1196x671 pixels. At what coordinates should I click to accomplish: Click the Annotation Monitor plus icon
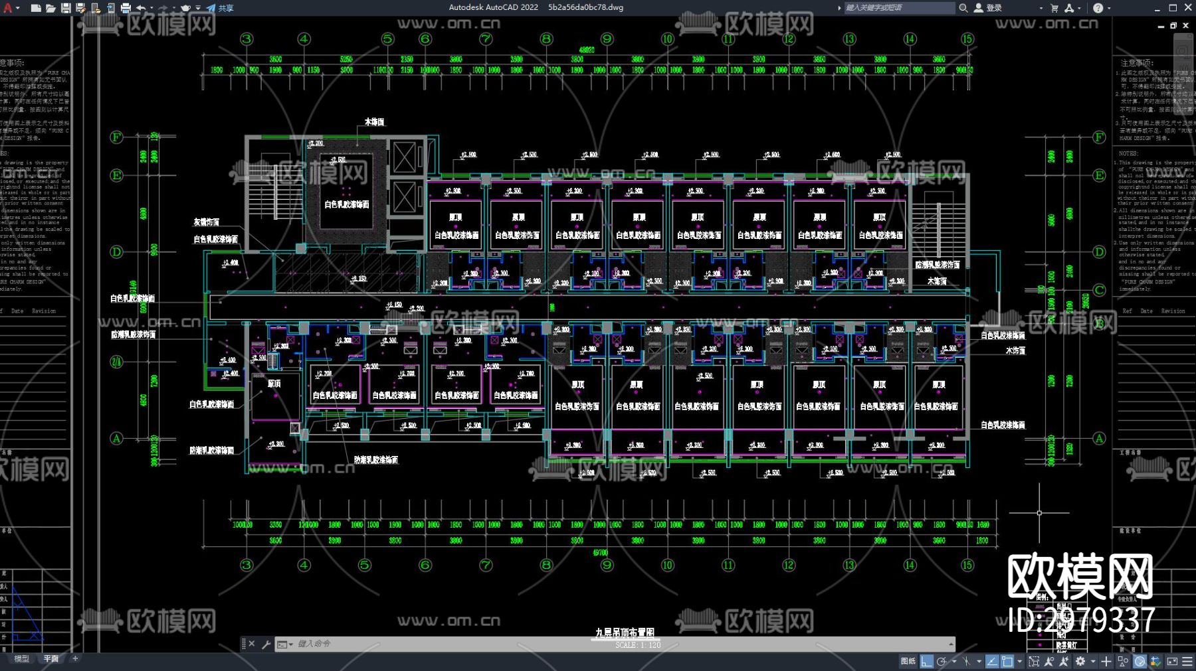(1106, 661)
